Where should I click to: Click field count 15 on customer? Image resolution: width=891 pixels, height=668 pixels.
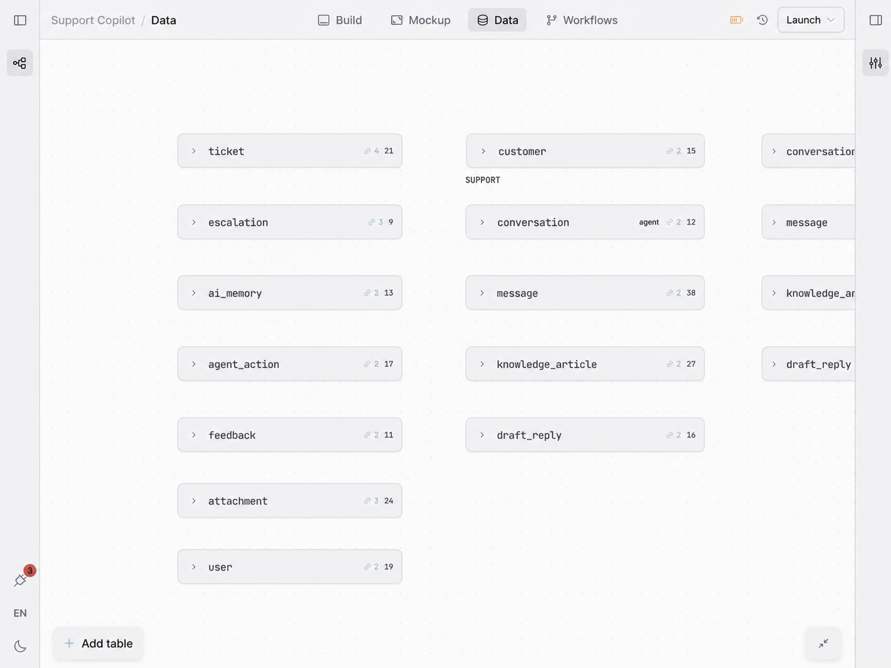pyautogui.click(x=691, y=151)
